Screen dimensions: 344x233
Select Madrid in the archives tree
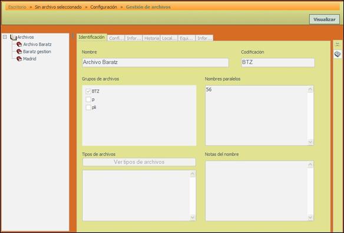(x=29, y=59)
